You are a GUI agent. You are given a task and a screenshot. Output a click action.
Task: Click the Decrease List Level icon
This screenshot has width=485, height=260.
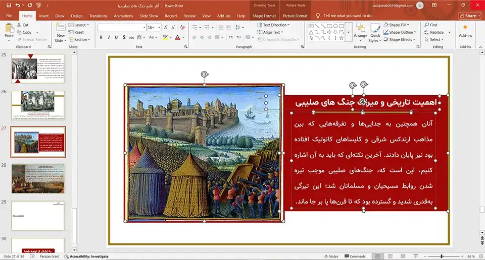[221, 27]
